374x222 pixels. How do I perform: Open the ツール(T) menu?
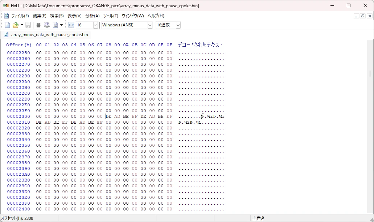click(x=111, y=16)
